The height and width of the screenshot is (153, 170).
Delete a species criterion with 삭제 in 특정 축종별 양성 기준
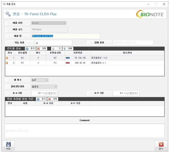53,99
